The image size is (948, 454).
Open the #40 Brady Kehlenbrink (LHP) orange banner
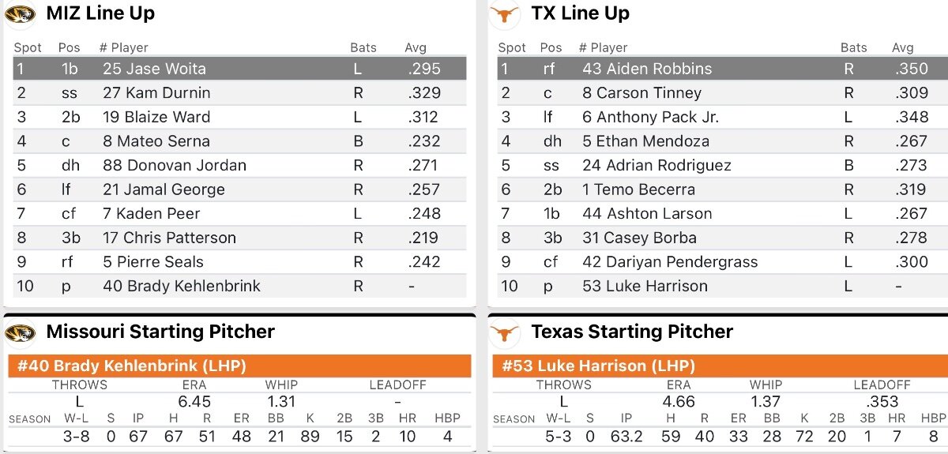coord(239,366)
